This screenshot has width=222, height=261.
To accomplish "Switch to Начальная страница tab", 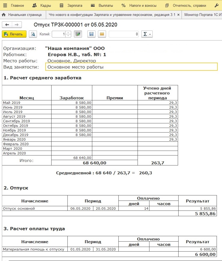I will [23, 15].
